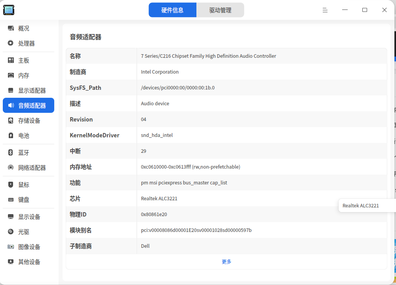396x285 pixels.
Task: Select the 功能 value pm msi pciexpress
Action: tap(184, 183)
